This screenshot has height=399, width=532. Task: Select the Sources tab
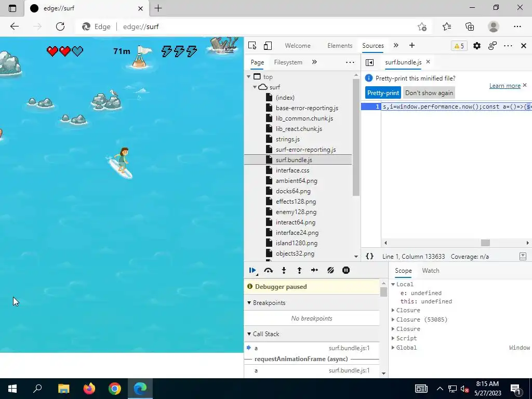373,46
